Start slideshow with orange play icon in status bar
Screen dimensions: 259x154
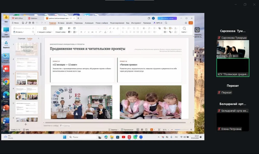click(152, 130)
